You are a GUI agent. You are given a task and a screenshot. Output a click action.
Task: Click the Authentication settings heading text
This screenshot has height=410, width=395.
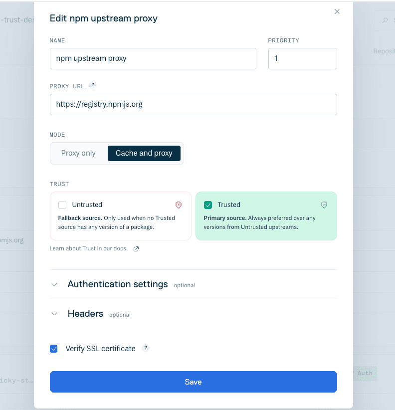[x=118, y=284]
